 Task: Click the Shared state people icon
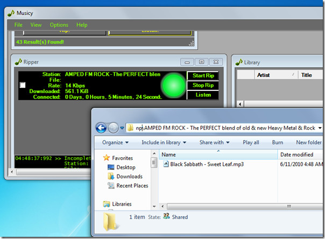click(x=166, y=216)
